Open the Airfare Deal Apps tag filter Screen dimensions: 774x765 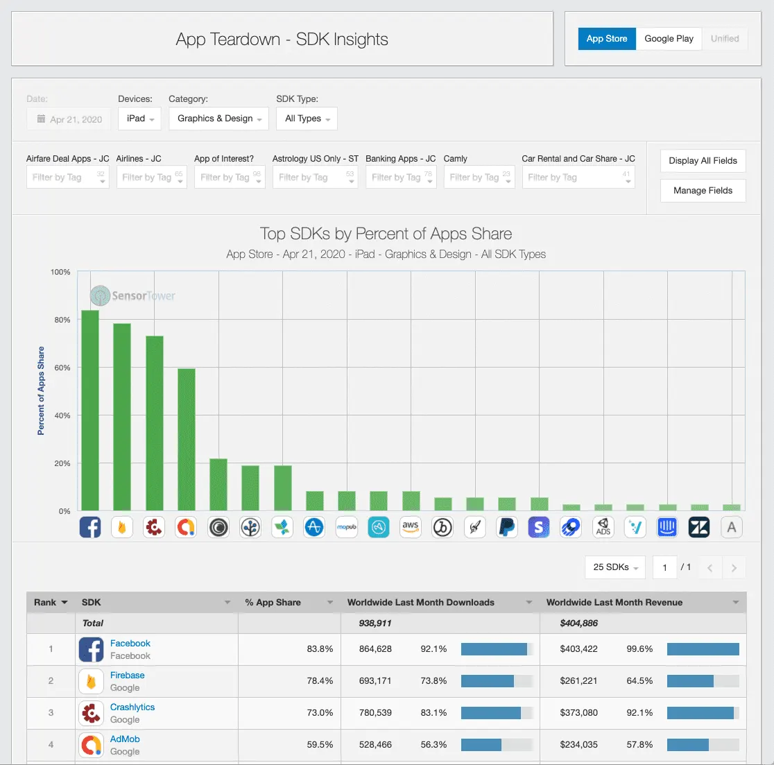pyautogui.click(x=68, y=177)
